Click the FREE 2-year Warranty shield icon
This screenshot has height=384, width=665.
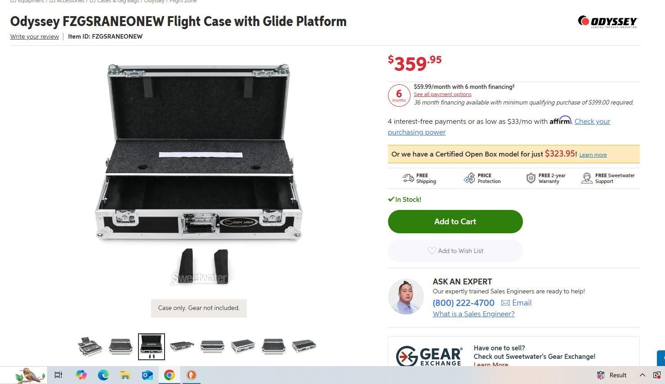(531, 178)
